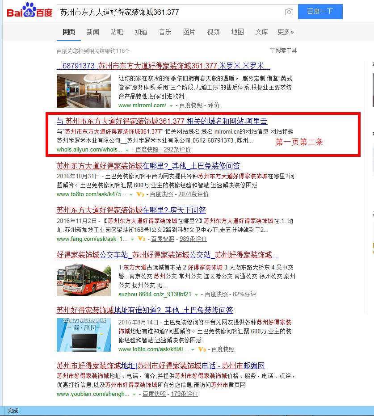The image size is (374, 416).
Task: Open 搜索工具 with the filter icon
Action: pyautogui.click(x=284, y=50)
